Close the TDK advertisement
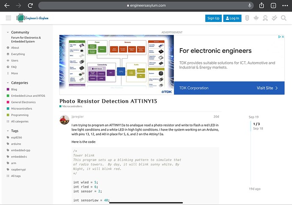This screenshot has width=292, height=205. click(283, 37)
